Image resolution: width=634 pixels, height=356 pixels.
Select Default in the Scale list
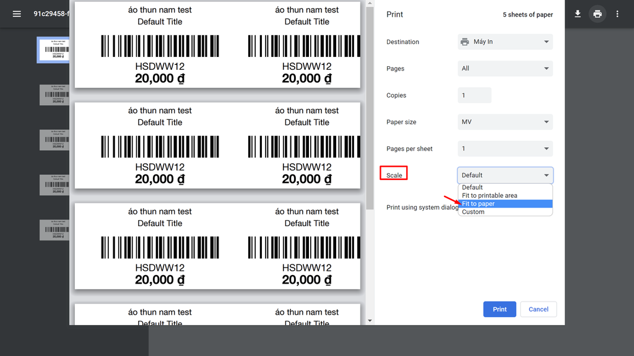coord(505,187)
